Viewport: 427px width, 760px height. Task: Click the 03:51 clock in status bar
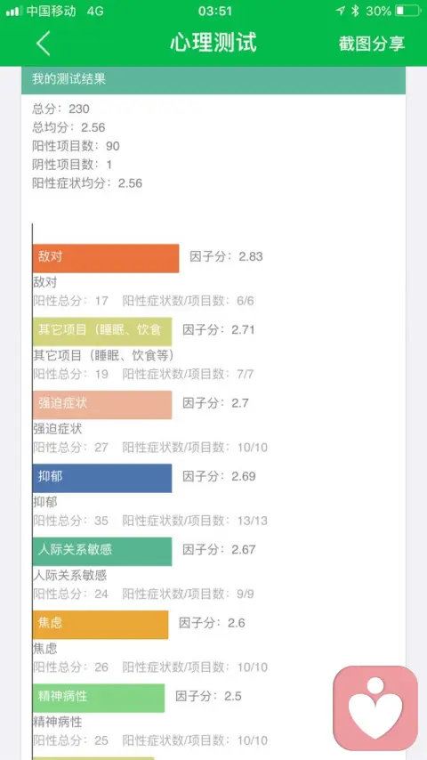pyautogui.click(x=214, y=11)
